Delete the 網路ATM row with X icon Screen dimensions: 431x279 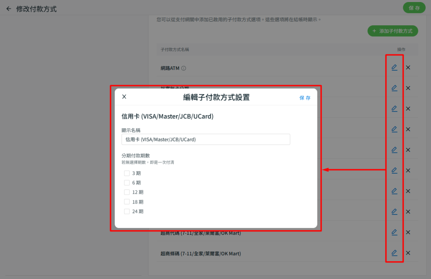408,67
